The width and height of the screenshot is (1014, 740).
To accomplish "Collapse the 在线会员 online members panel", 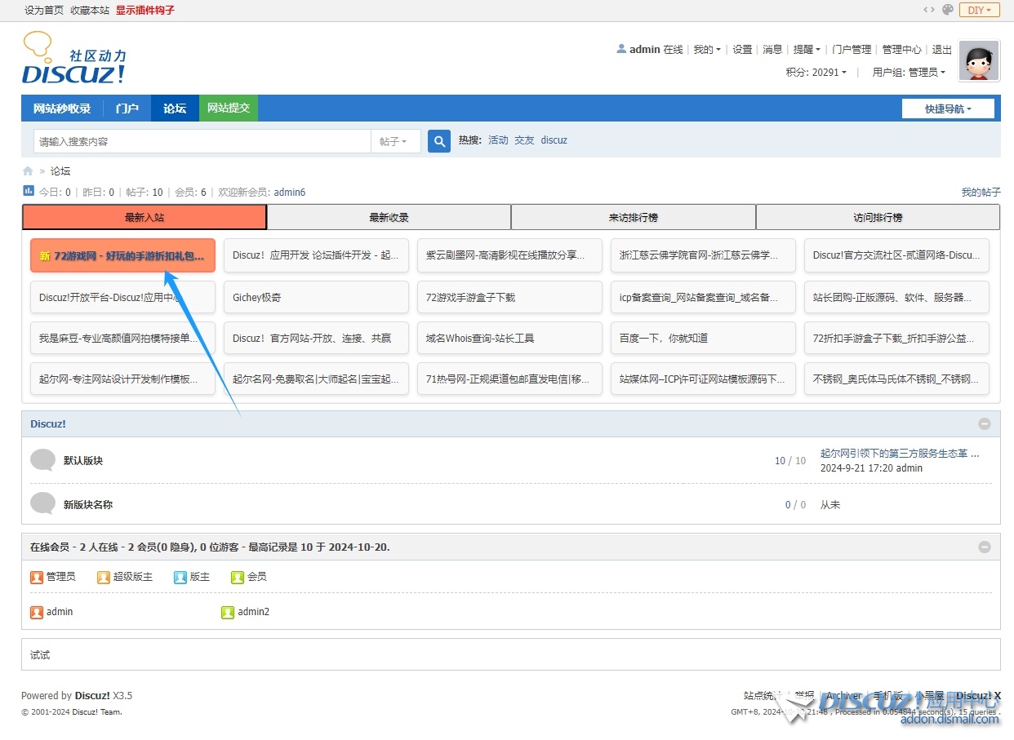I will coord(985,547).
